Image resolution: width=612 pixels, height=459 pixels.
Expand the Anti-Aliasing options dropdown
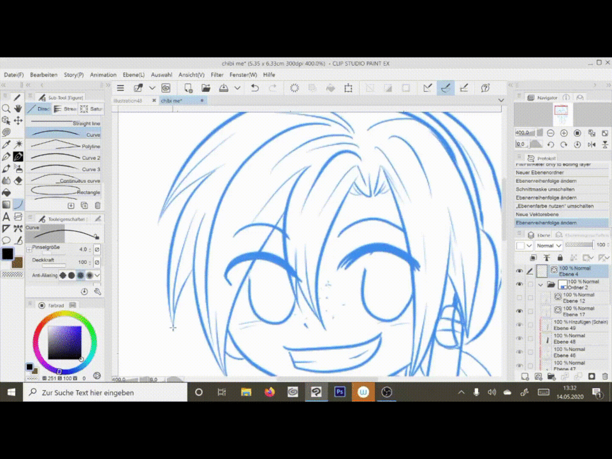[x=98, y=275]
